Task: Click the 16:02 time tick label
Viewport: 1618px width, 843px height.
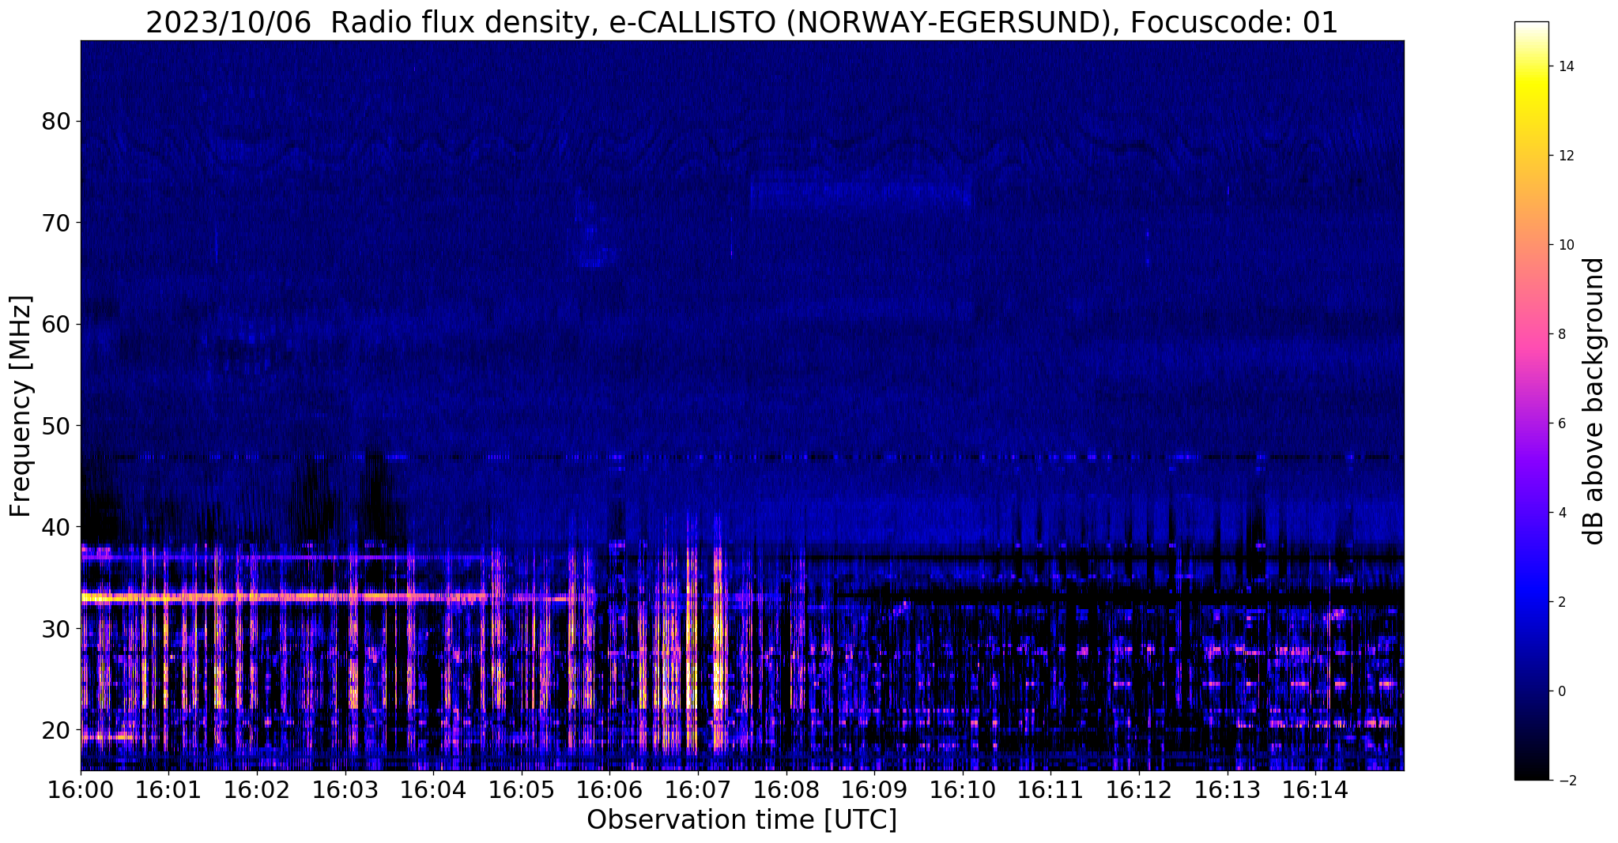Action: (257, 789)
